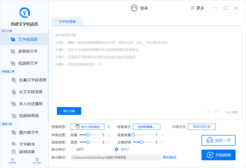Click the 转换结果 clipboard icon
The image size is (246, 168).
point(14,152)
